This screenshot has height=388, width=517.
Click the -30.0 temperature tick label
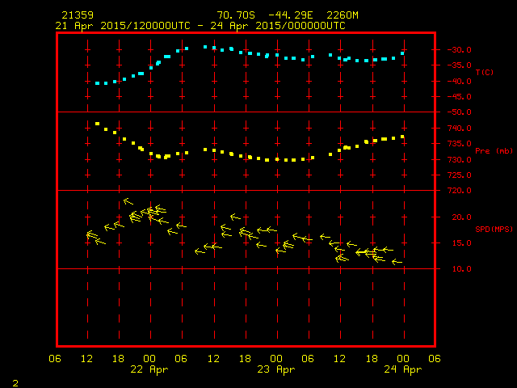click(459, 50)
